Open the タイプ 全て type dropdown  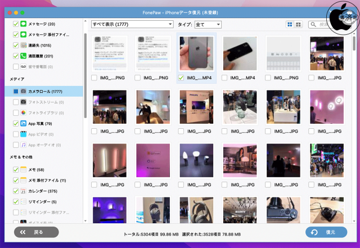point(208,24)
